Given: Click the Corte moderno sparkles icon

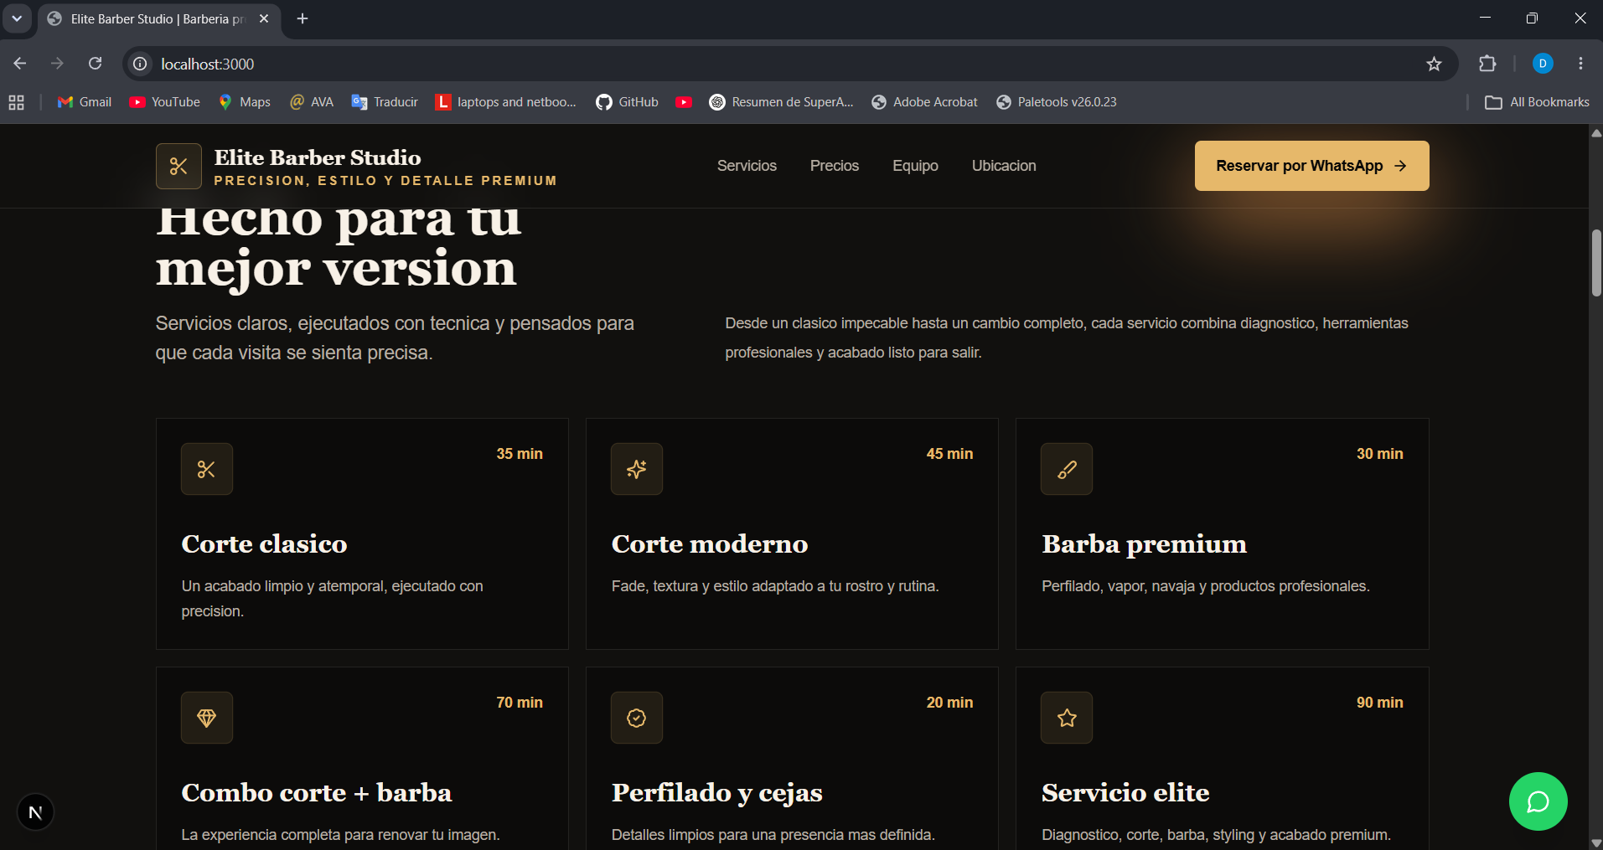Looking at the screenshot, I should pyautogui.click(x=637, y=469).
